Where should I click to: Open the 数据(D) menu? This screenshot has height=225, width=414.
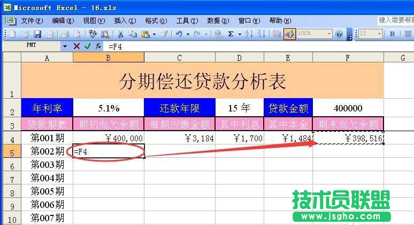tap(218, 21)
